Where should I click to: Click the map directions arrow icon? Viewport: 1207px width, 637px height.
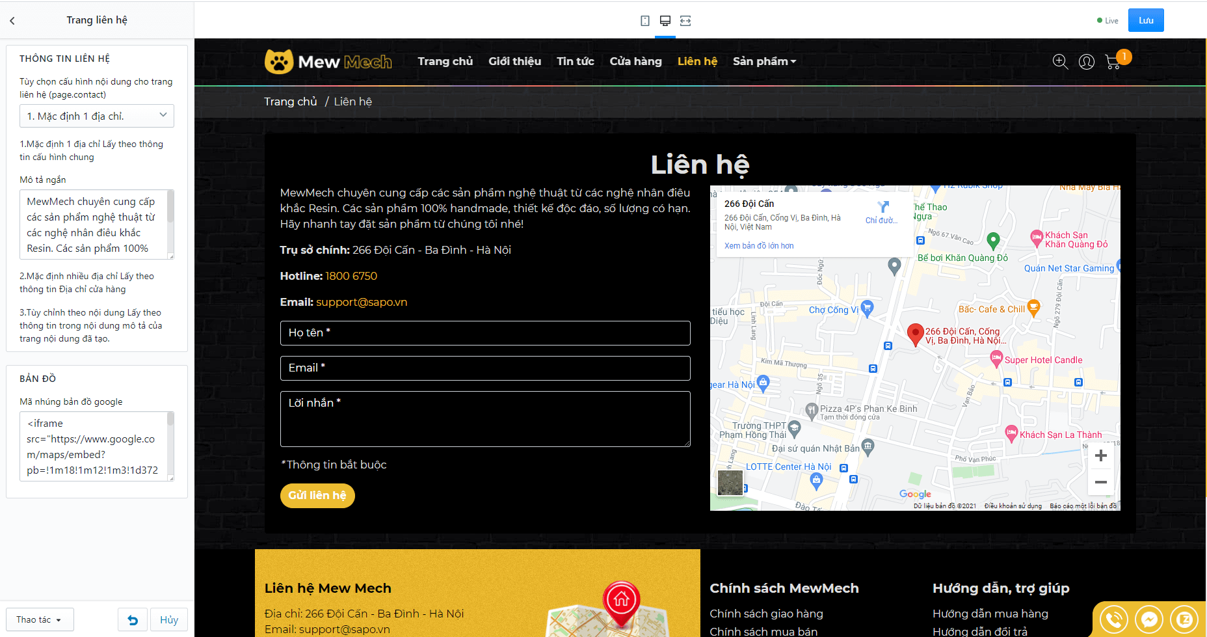click(882, 207)
